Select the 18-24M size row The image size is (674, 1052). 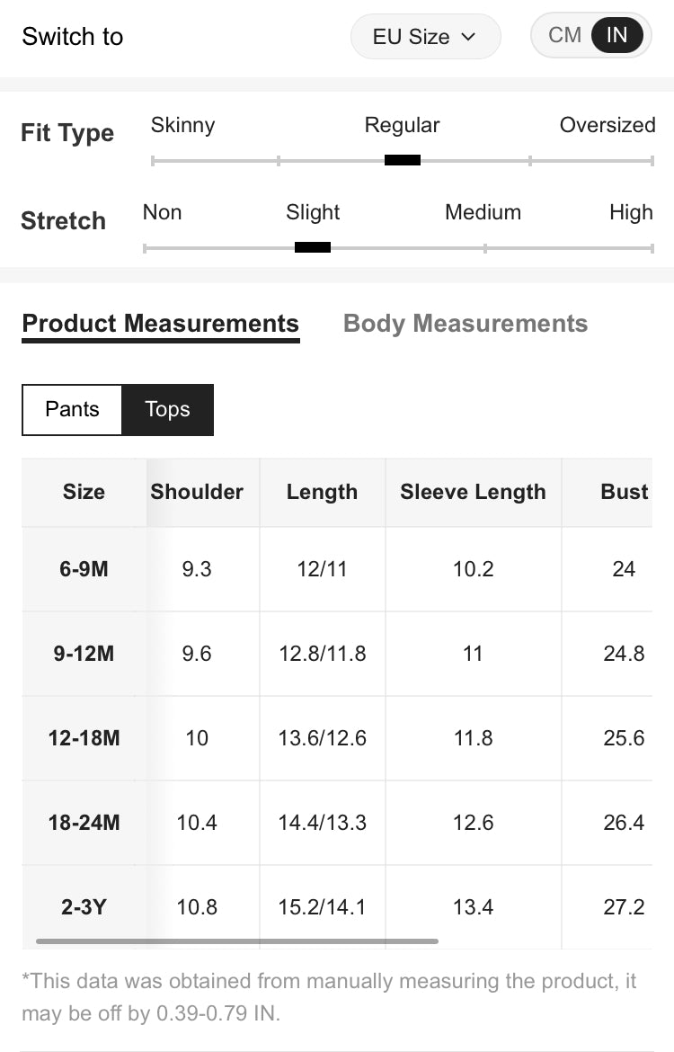tap(84, 823)
